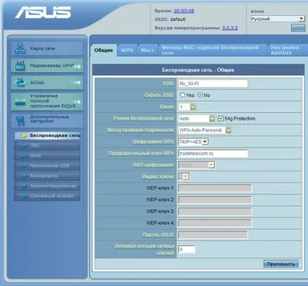Viewport: 308px width, 286px height.
Task: Click the Предварительный ключ WPA label link
Action: (x=141, y=153)
